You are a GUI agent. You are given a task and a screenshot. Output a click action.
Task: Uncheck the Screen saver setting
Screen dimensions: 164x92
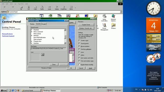[79, 40]
